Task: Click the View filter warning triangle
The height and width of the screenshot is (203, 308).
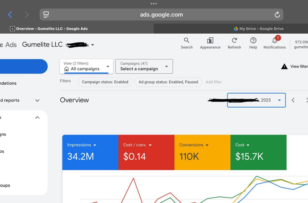Action: point(284,66)
